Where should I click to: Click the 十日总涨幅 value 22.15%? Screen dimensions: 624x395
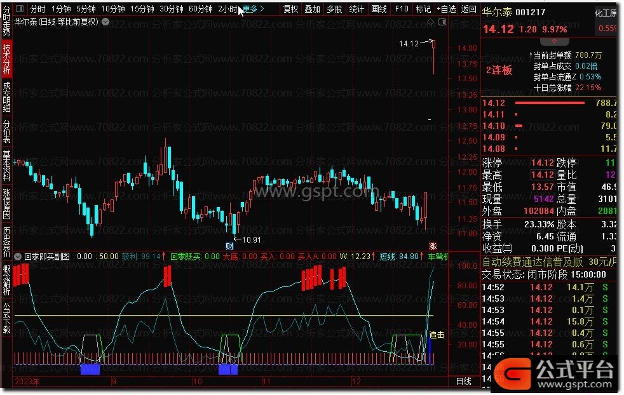tap(588, 88)
